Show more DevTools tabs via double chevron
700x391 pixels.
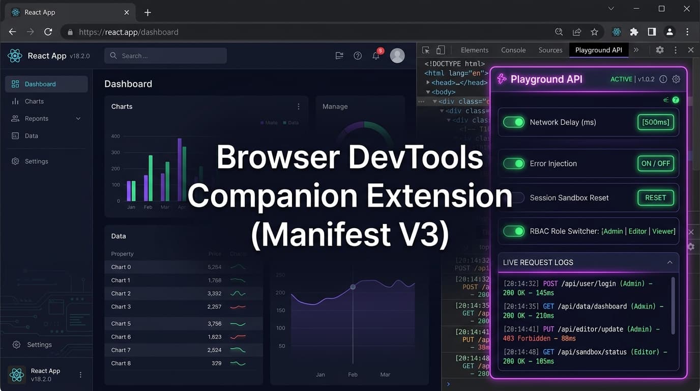click(x=636, y=50)
